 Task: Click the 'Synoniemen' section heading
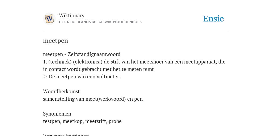[57, 114]
